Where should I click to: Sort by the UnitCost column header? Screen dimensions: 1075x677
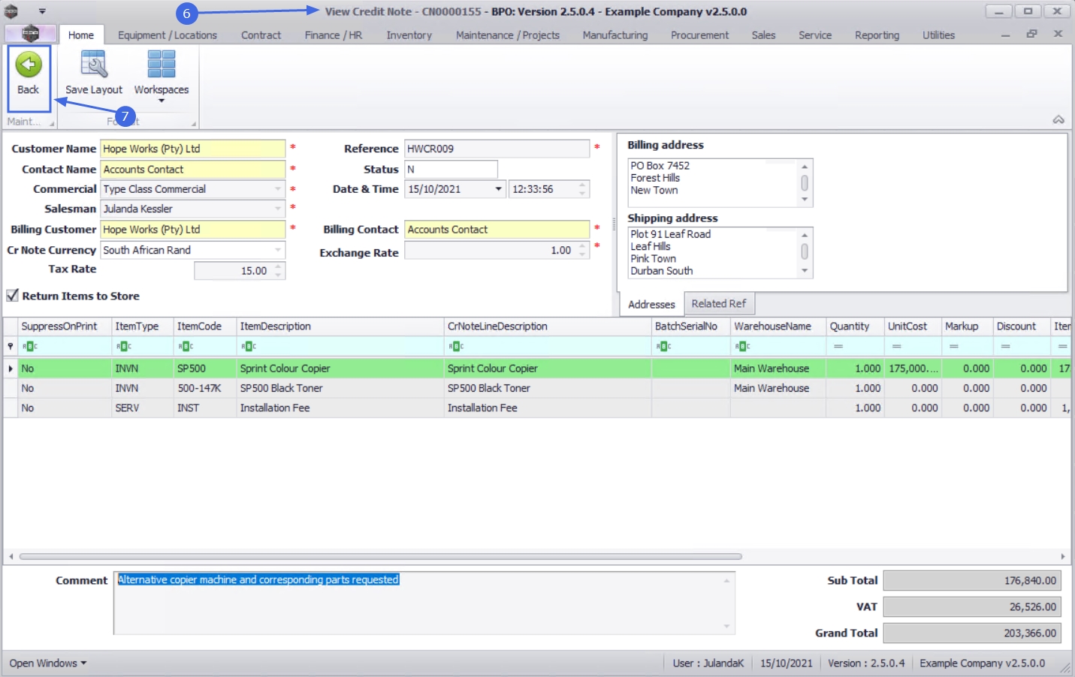pyautogui.click(x=913, y=326)
